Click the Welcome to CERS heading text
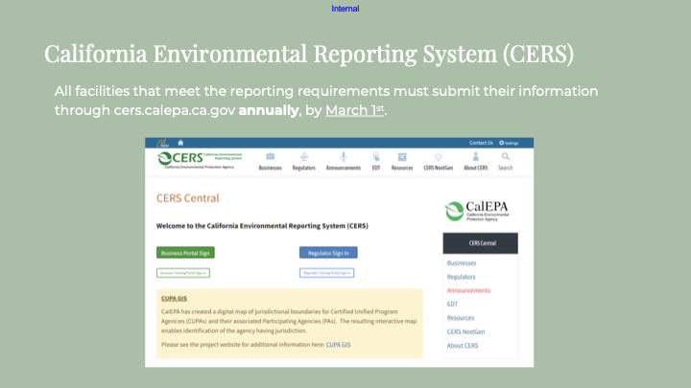 pyautogui.click(x=262, y=226)
